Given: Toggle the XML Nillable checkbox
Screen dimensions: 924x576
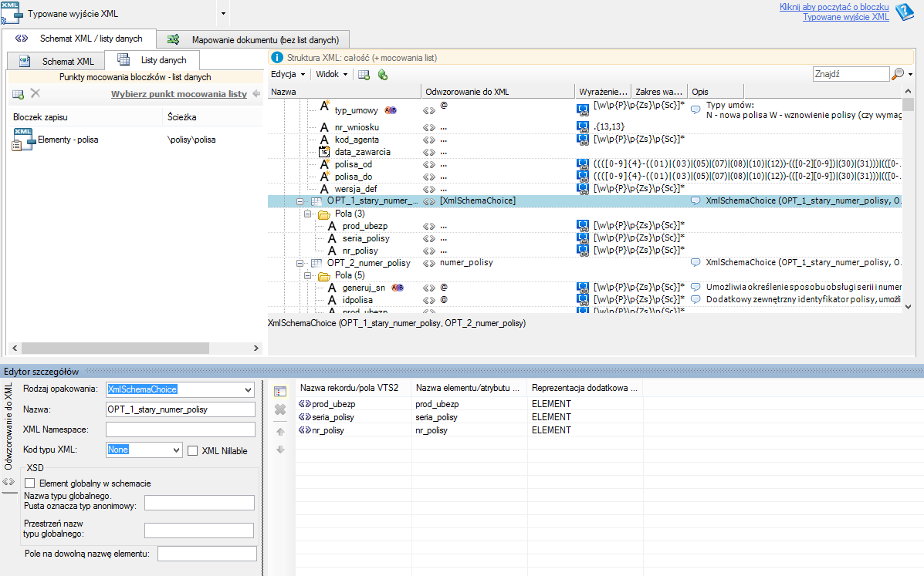Looking at the screenshot, I should 193,450.
